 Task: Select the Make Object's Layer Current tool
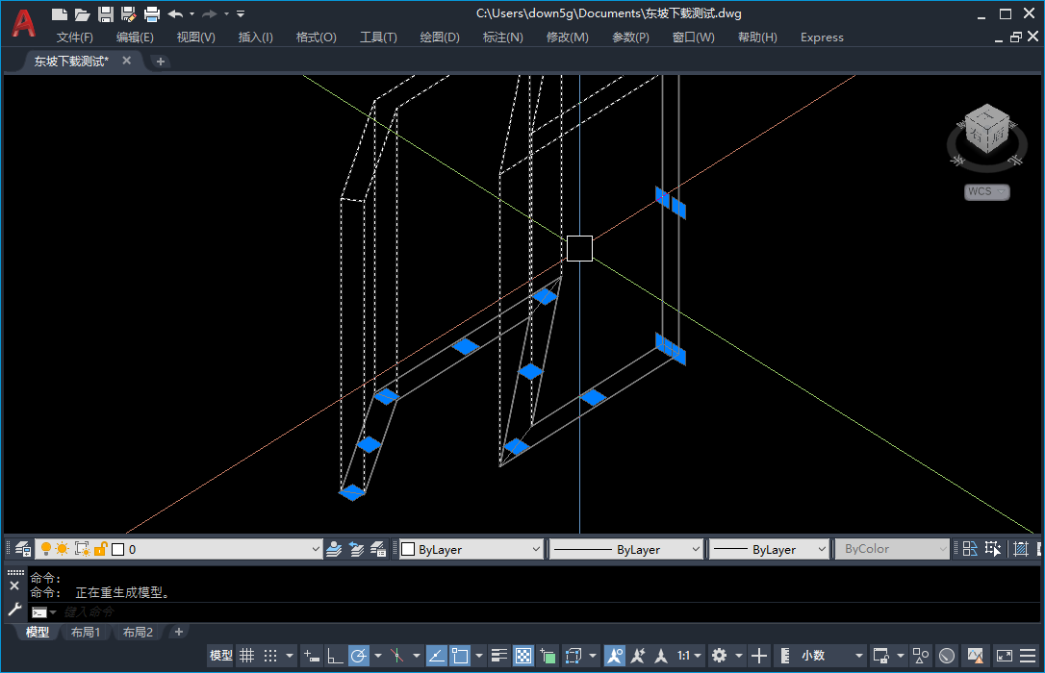[x=333, y=548]
